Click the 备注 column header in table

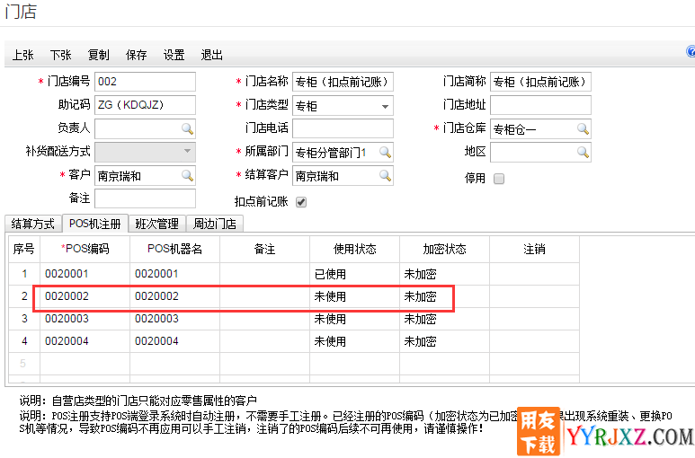pyautogui.click(x=264, y=249)
